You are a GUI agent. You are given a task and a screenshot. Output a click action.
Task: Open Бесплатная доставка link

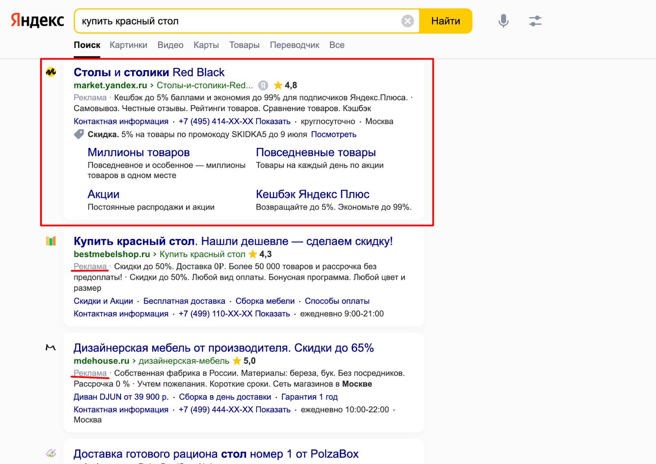coord(184,301)
